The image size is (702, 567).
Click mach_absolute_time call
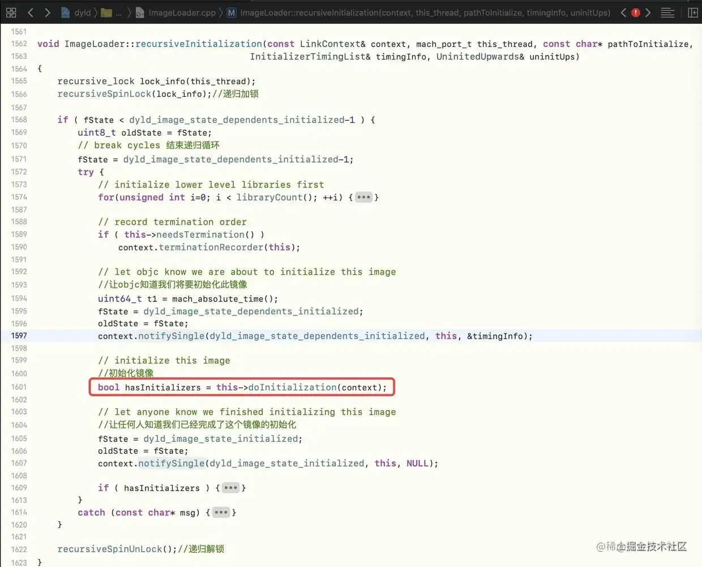point(217,299)
